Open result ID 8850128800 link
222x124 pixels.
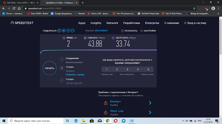pyautogui.click(x=101, y=31)
